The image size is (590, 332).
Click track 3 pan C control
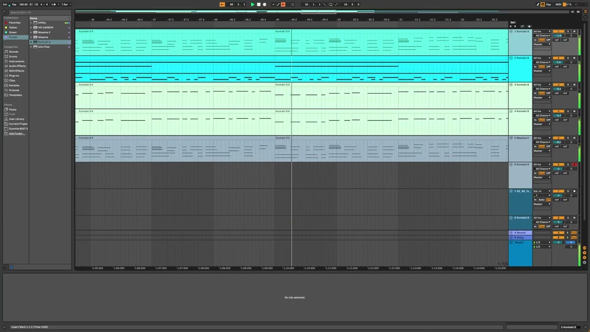pyautogui.click(x=571, y=89)
